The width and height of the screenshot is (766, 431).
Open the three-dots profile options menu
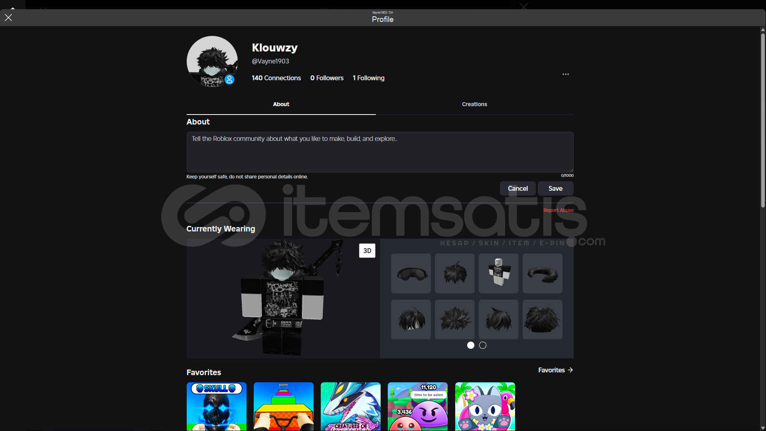(566, 74)
